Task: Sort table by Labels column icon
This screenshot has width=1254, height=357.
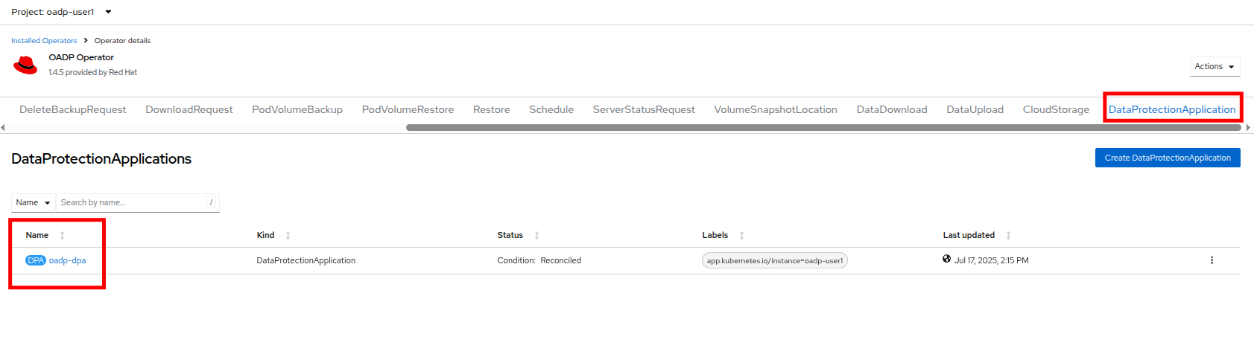Action: (x=741, y=236)
